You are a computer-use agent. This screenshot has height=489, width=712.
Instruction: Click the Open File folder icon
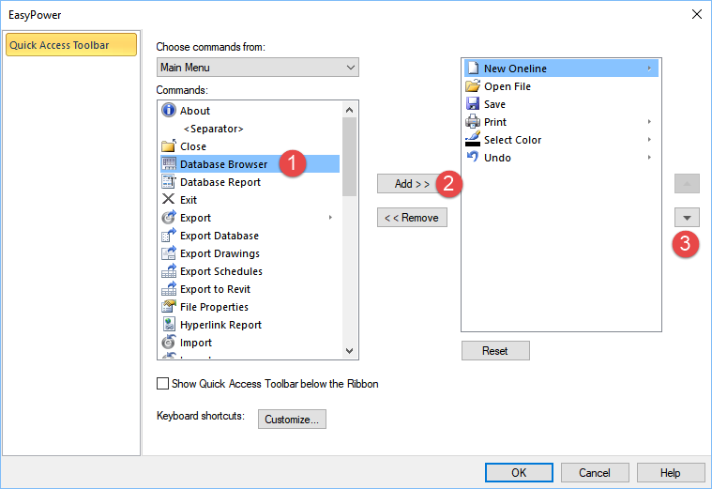pos(473,86)
